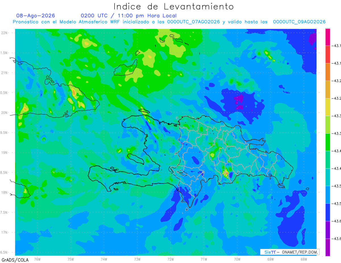Screen dimensions: 341x263
Task: Select the cyan-teal legend swatch
Action: [328, 177]
